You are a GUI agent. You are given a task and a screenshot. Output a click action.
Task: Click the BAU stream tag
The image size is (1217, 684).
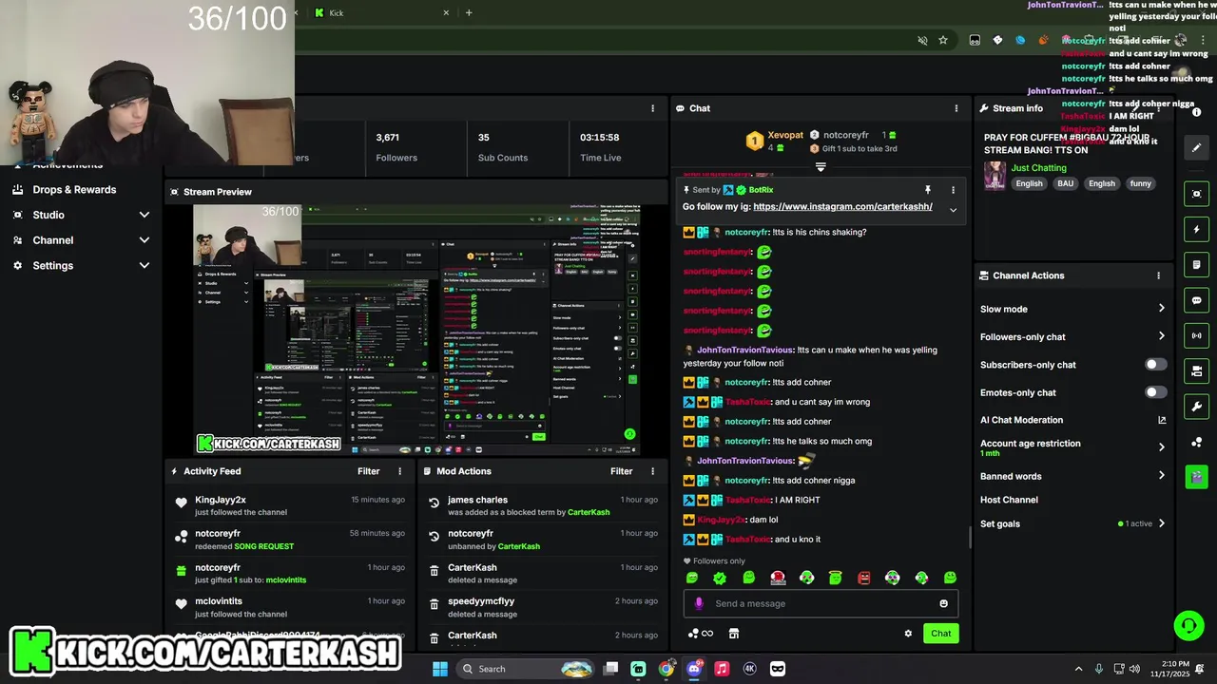(1065, 183)
